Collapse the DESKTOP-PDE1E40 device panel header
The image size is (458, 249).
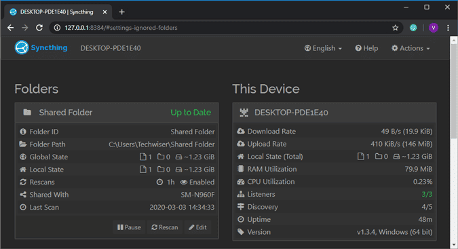coord(335,113)
